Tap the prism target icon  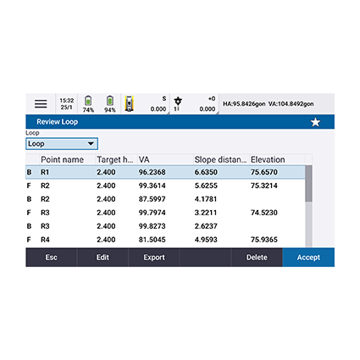pos(178,101)
